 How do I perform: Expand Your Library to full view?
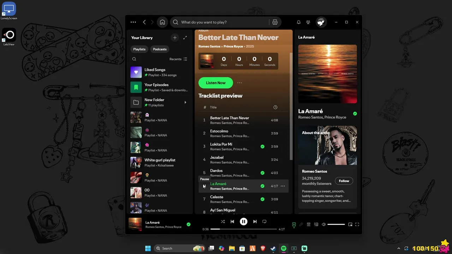pos(185,38)
